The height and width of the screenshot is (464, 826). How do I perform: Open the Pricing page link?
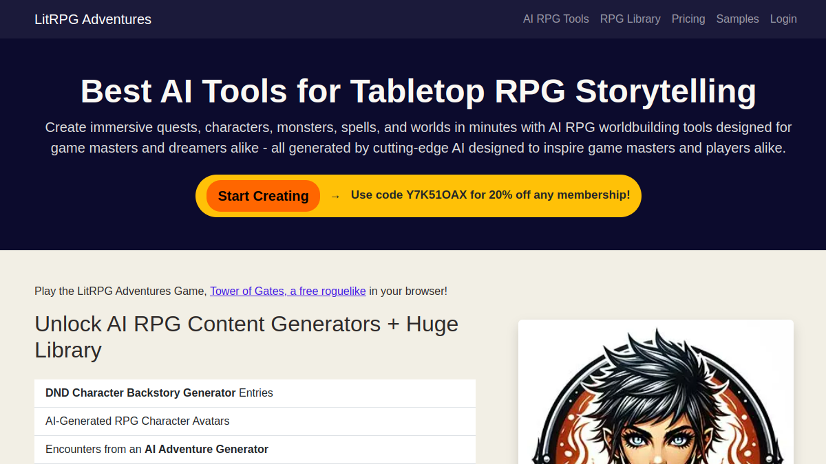pyautogui.click(x=688, y=19)
